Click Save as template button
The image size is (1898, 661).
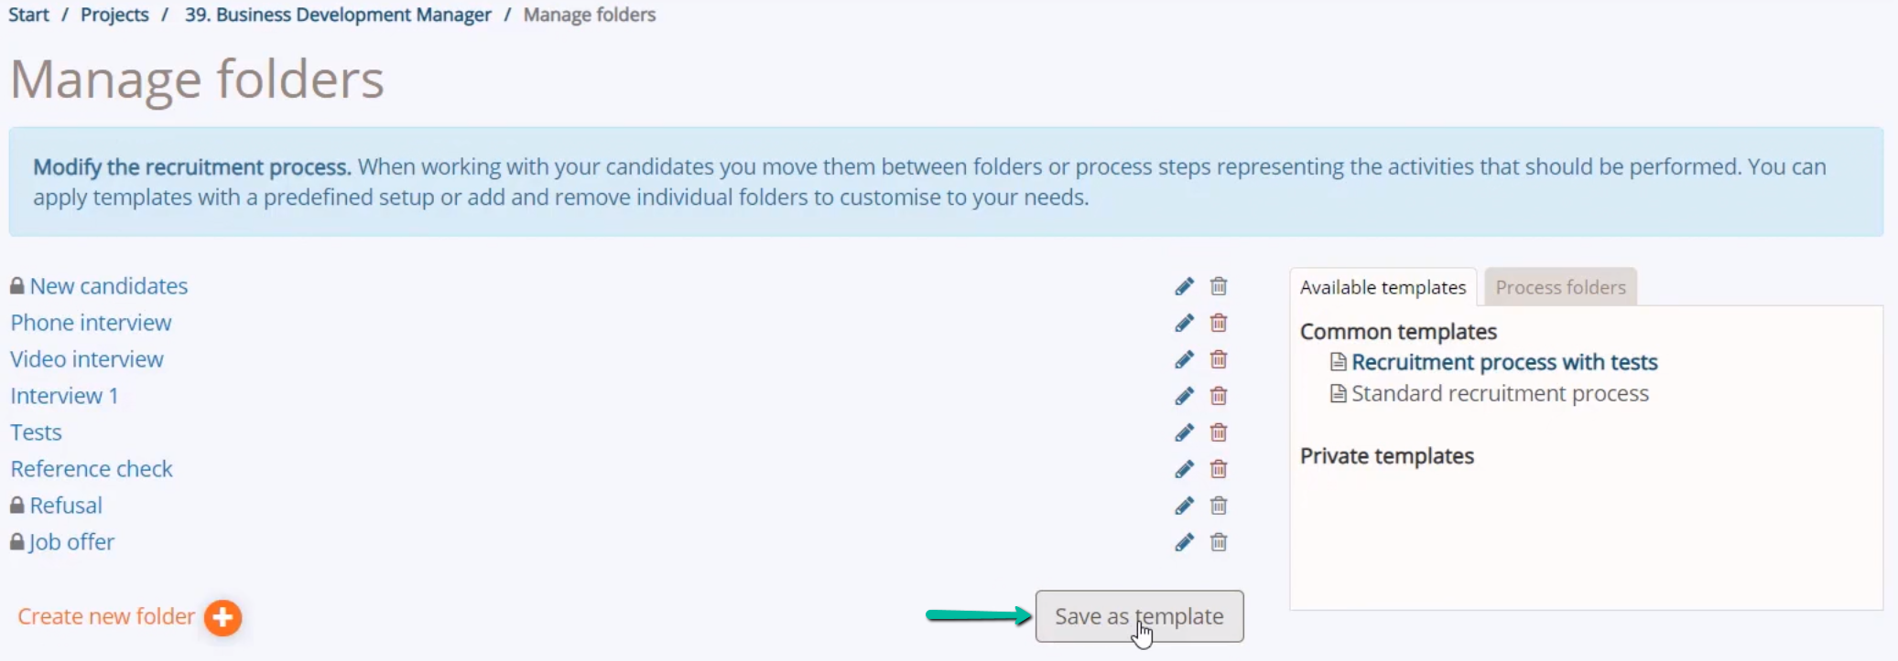coord(1139,616)
